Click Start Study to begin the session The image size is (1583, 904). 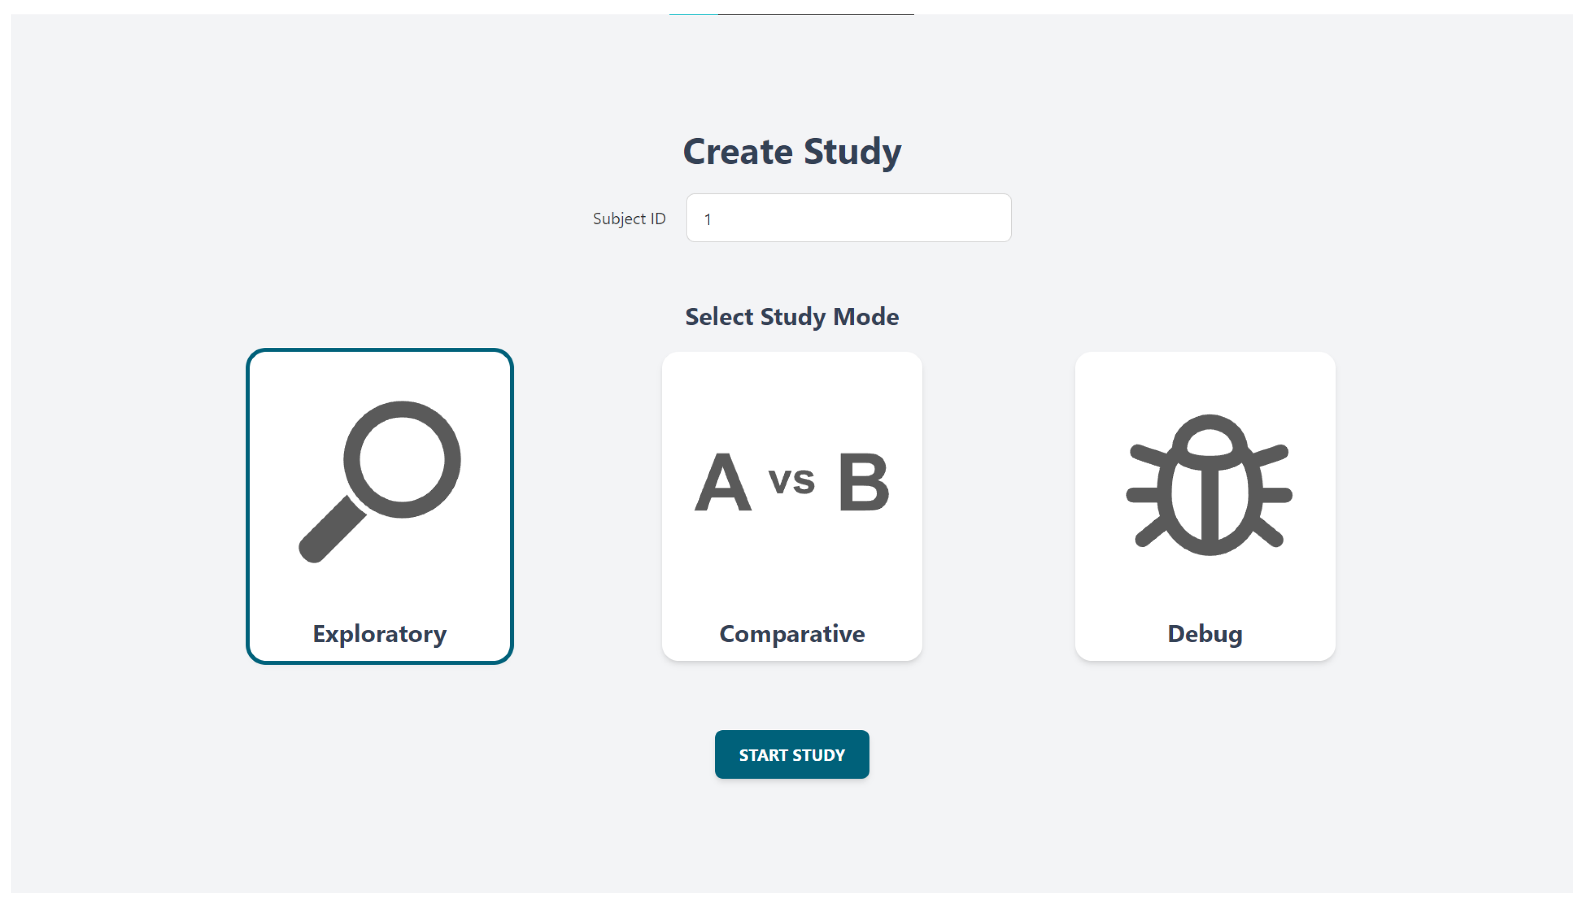click(x=792, y=754)
